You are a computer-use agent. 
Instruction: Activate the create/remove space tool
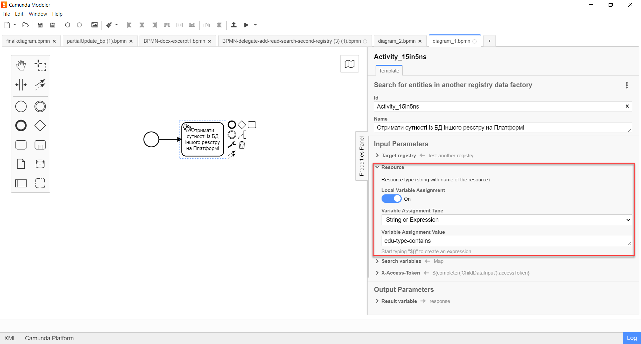pyautogui.click(x=21, y=85)
